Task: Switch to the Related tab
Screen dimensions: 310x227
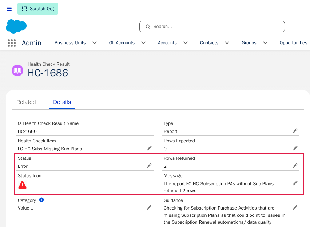Action: [26, 102]
